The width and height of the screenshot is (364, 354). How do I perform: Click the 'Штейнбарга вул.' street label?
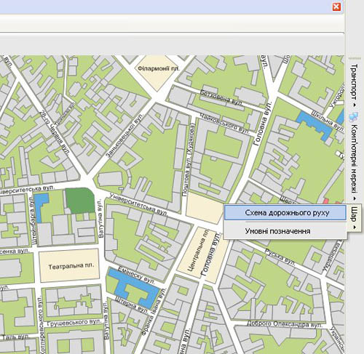pos(33,220)
